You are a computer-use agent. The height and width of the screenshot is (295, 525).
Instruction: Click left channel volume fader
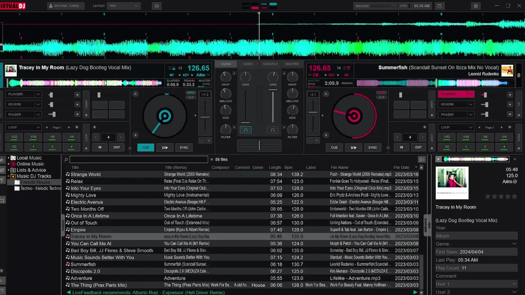[x=245, y=106]
